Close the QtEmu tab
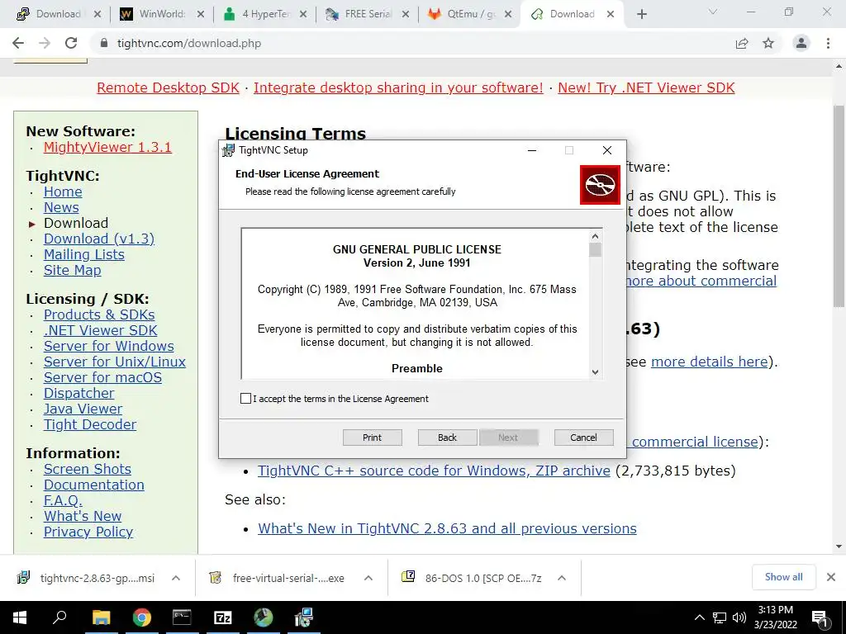 tap(508, 15)
